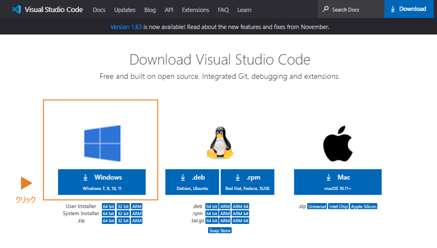Select 64 bit for Windows User Installer

108,206
